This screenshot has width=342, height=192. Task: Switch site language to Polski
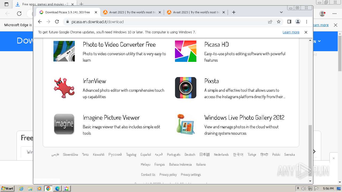(x=276, y=155)
